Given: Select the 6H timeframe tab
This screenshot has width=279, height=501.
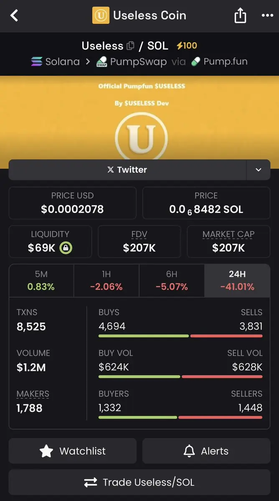Looking at the screenshot, I should click(172, 281).
